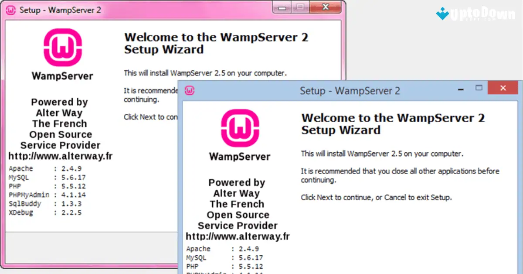The image size is (523, 274).
Task: Open the http://www.alterway.fr link in the back window
Action: 59,156
